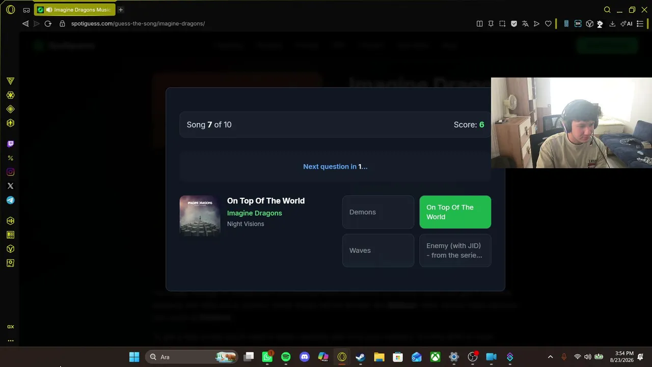The height and width of the screenshot is (367, 652).
Task: Add page to bookmarks heart icon
Action: pyautogui.click(x=548, y=23)
